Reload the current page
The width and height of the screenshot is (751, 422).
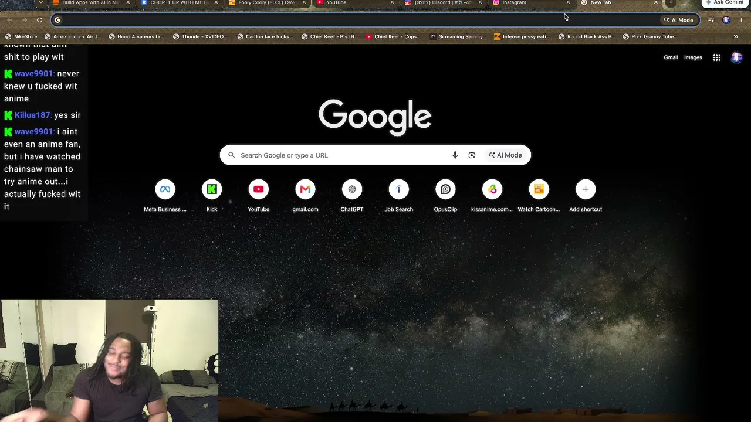coord(39,20)
